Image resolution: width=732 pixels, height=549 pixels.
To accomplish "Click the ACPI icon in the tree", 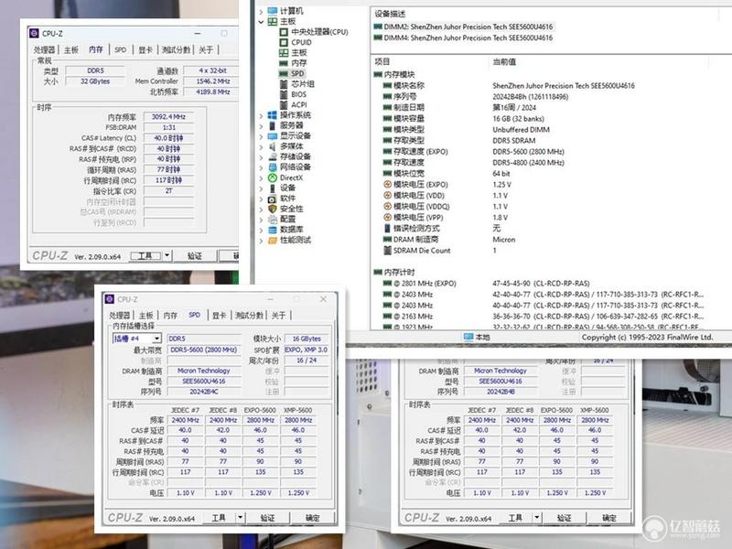I will pos(284,104).
